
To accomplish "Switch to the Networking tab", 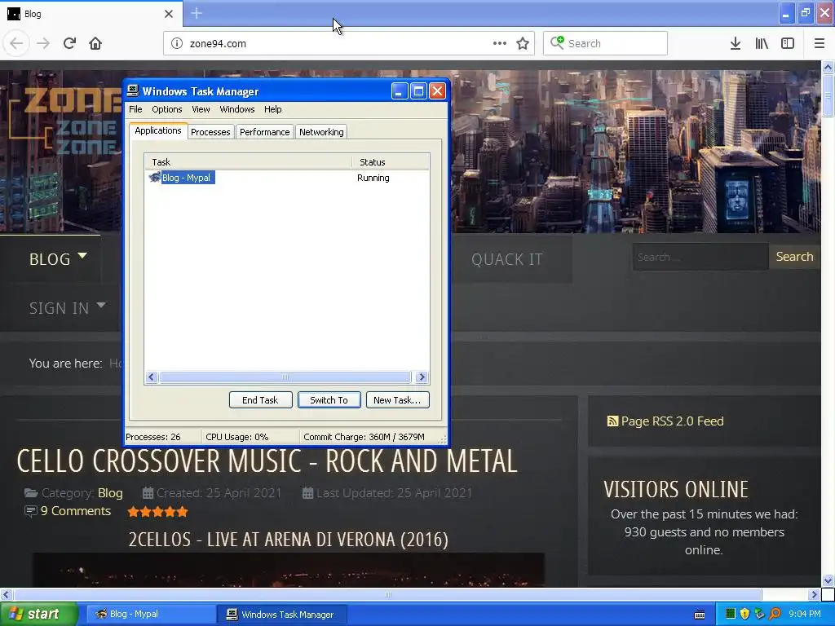I will (321, 132).
